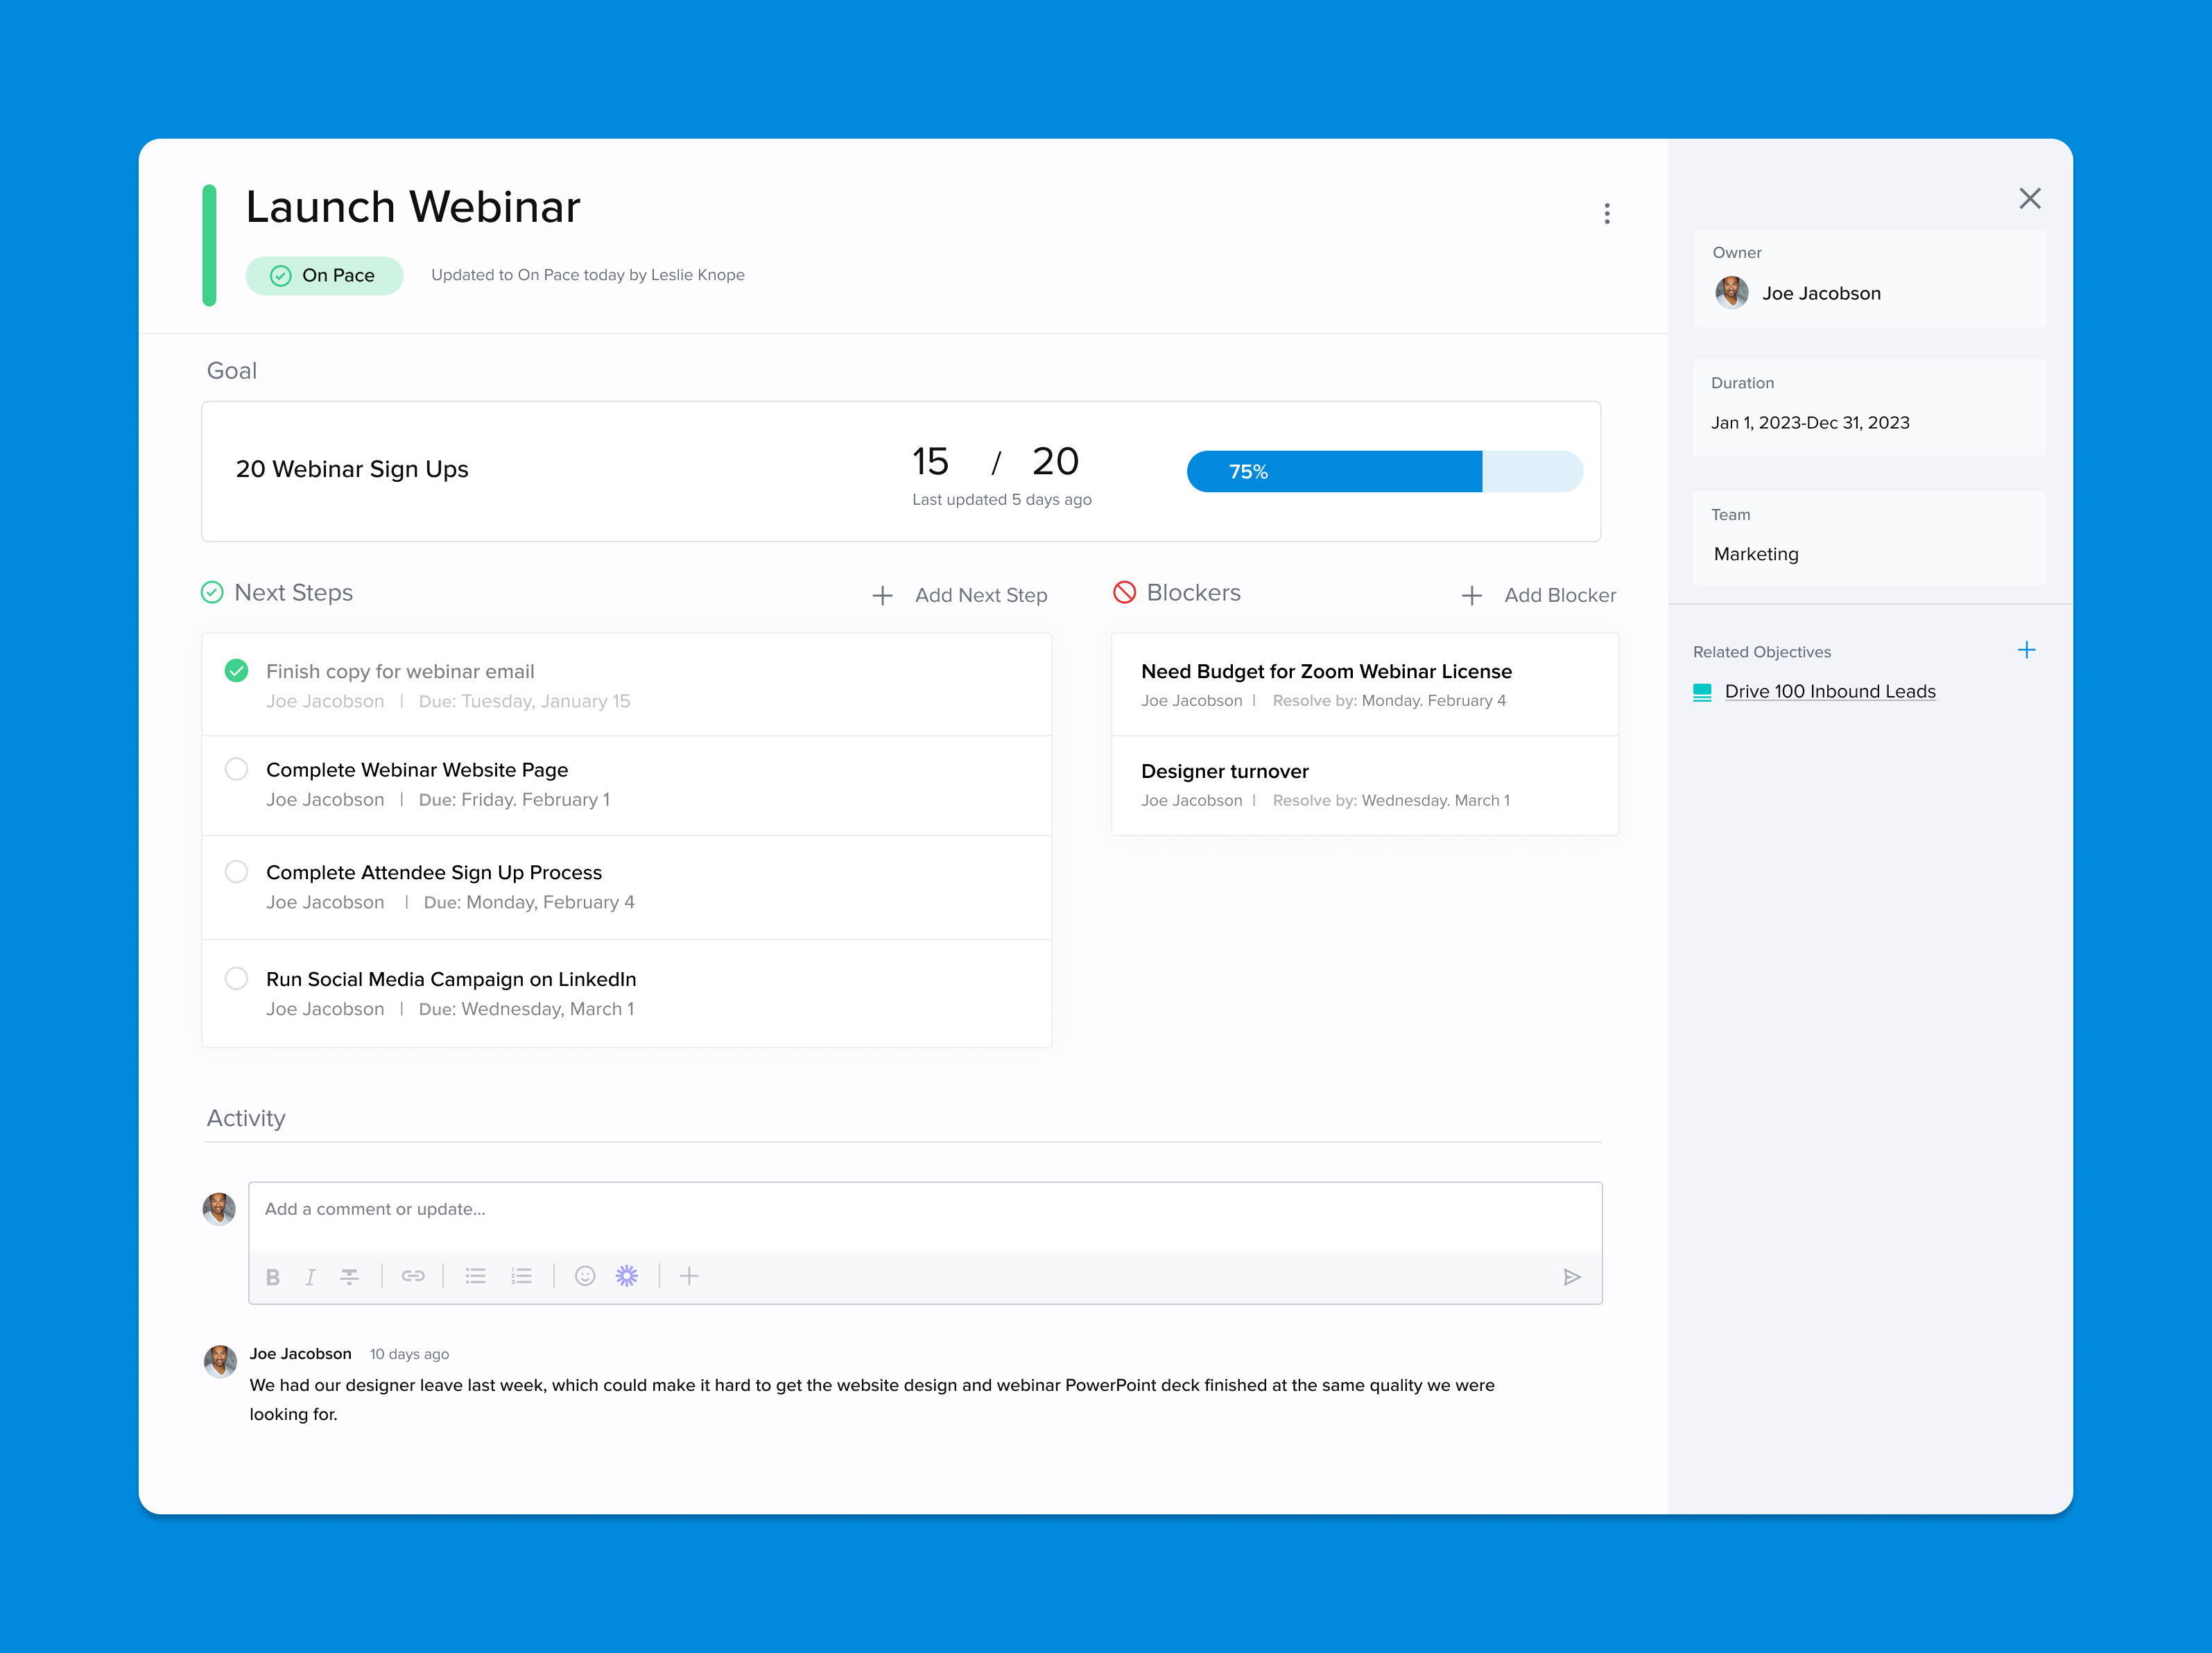This screenshot has width=2212, height=1653.
Task: Uncheck 'Finish copy for webinar email'
Action: tap(237, 671)
